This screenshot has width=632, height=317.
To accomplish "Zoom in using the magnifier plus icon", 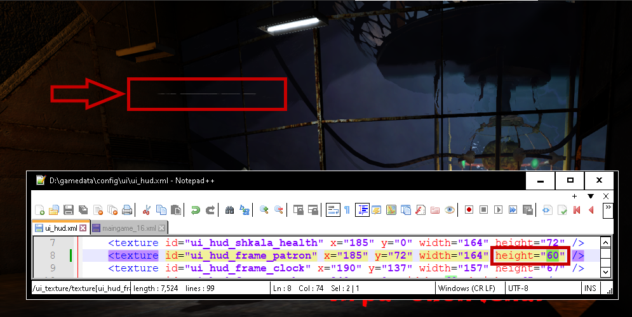I will click(x=264, y=210).
